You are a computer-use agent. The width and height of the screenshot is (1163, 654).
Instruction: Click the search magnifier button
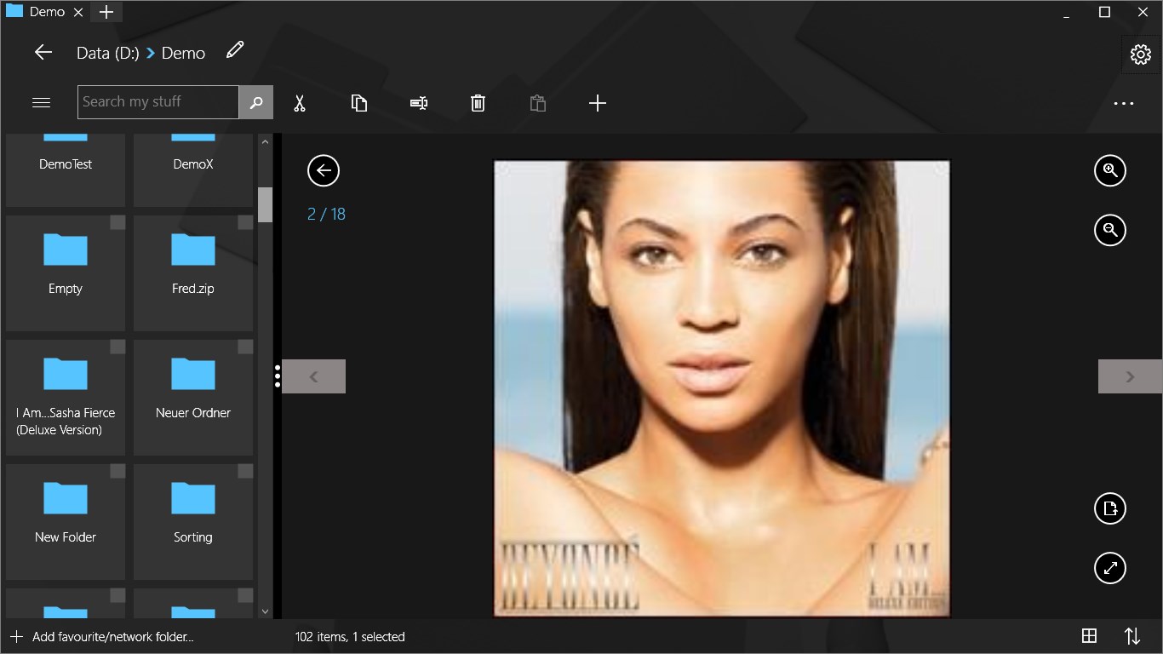click(x=255, y=102)
